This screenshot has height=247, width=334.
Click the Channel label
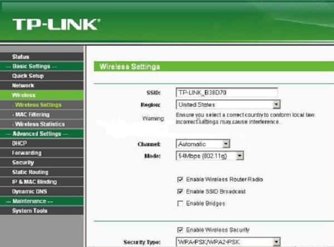[149, 145]
